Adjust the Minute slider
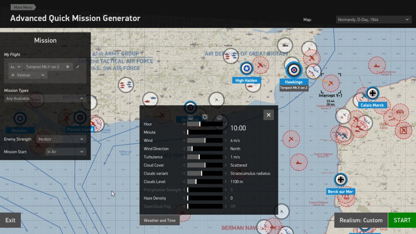Screen dimensions: 416x234 tap(205, 132)
